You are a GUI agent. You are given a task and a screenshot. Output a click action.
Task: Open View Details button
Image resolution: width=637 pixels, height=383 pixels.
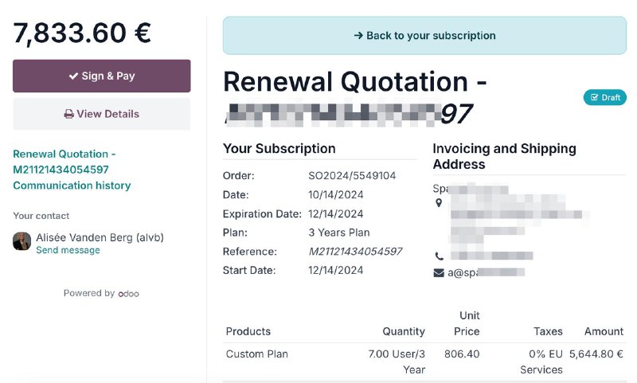click(102, 114)
